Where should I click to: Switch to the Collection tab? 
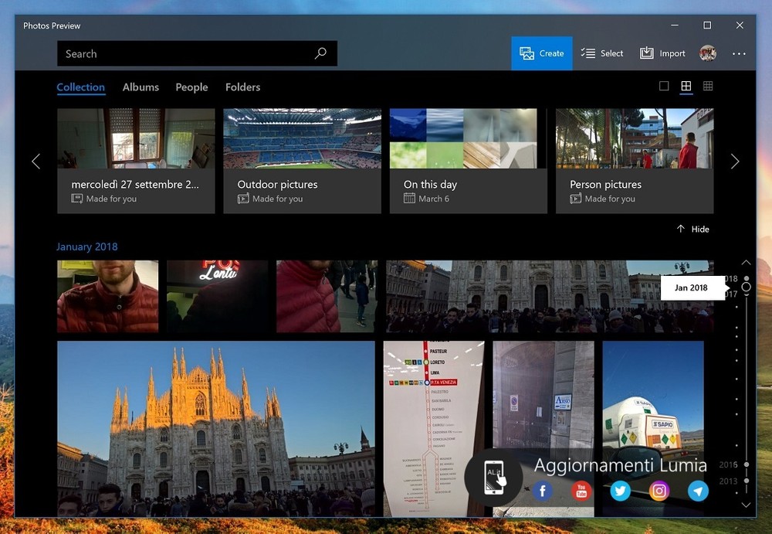point(81,87)
